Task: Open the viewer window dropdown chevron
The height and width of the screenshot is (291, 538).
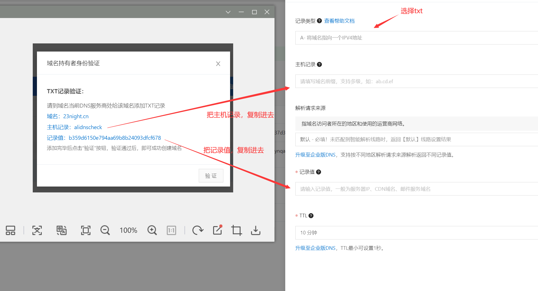Action: [228, 12]
